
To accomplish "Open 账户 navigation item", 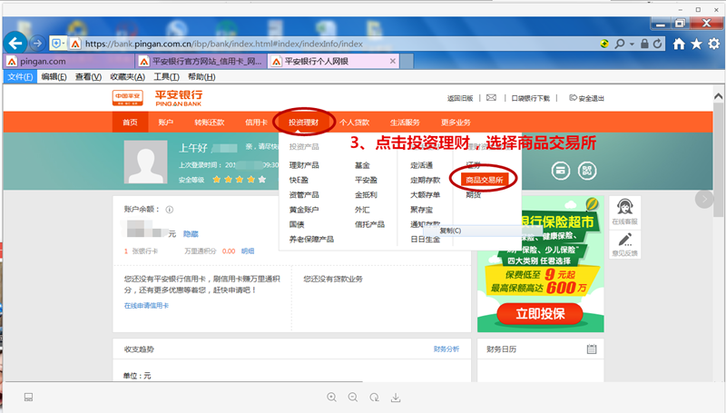I will [166, 123].
